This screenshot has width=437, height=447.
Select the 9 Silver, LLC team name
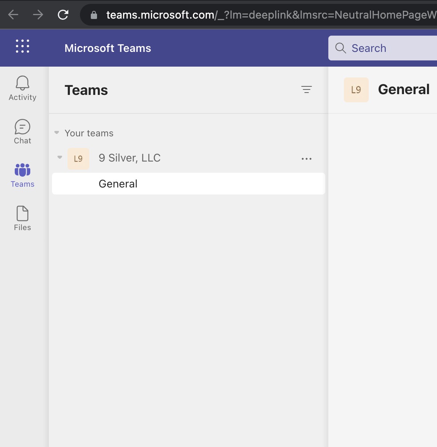(130, 158)
